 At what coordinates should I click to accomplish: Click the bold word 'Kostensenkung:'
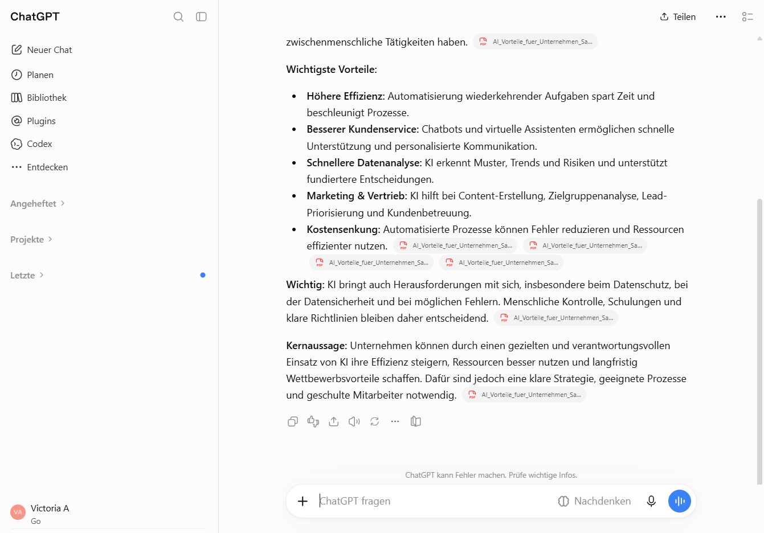tap(344, 229)
